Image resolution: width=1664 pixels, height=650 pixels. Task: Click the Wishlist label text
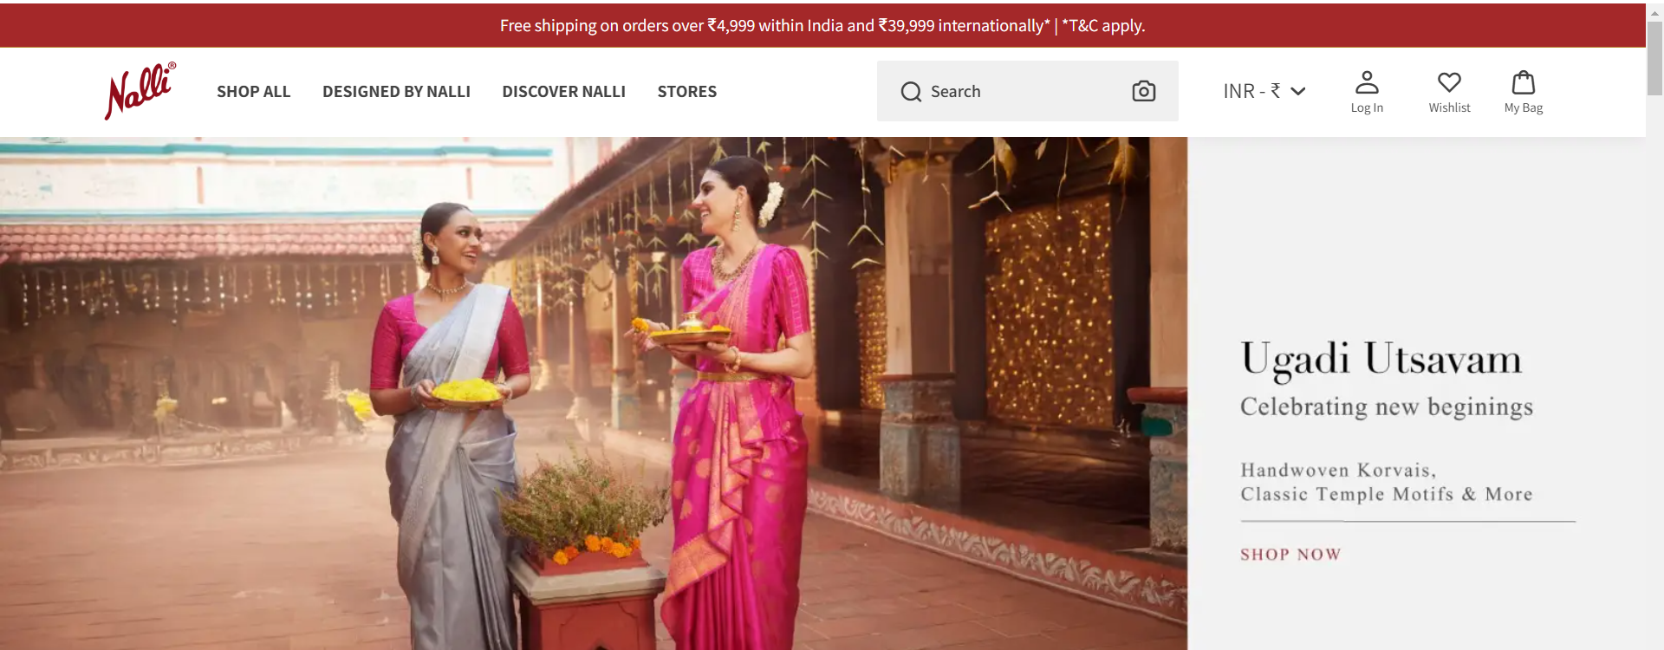[1449, 107]
